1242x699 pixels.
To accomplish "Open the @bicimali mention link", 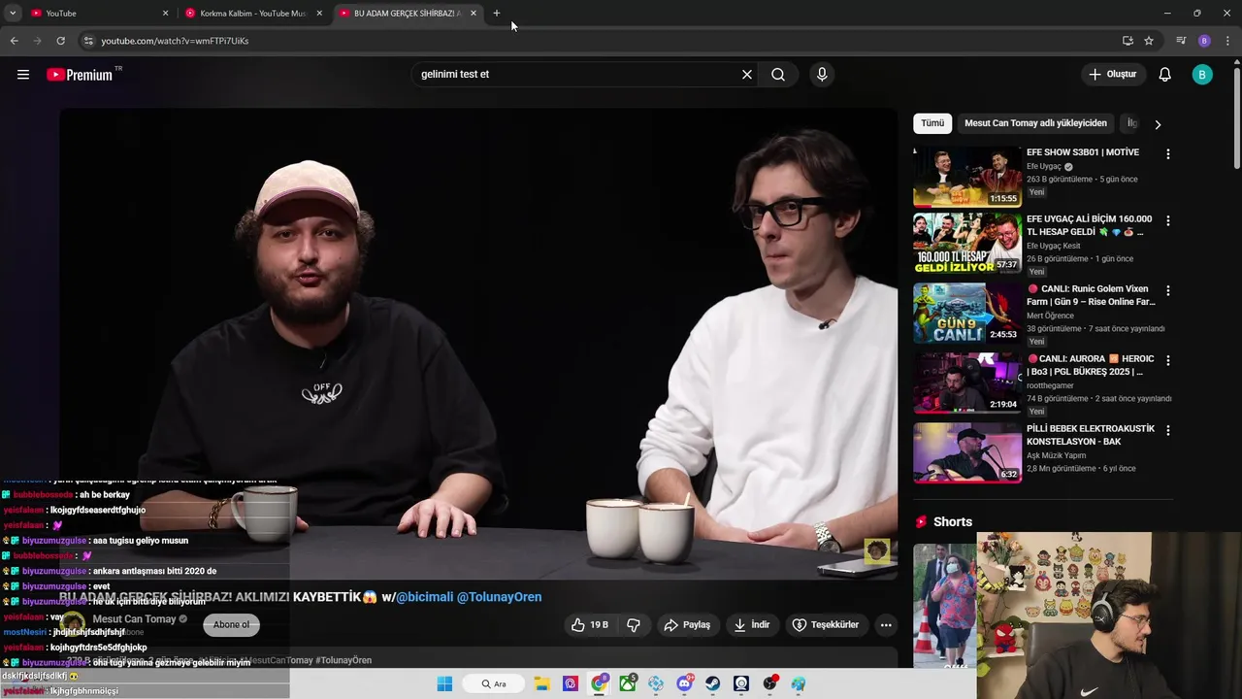I will (425, 597).
